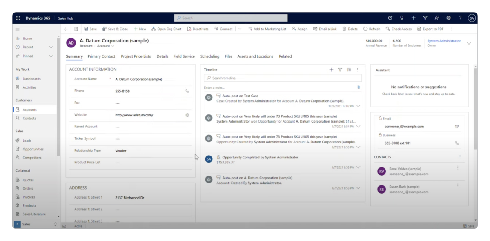Open Sales Literature in sidebar
The image size is (490, 241).
pos(34,214)
